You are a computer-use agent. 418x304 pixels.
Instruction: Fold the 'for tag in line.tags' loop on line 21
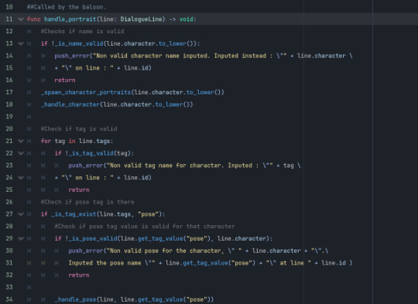[x=21, y=141]
